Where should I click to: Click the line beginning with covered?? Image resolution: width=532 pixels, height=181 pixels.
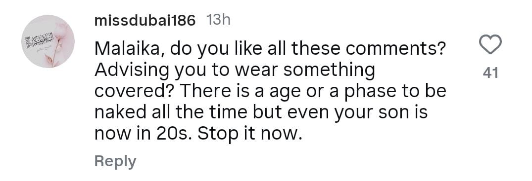click(270, 92)
